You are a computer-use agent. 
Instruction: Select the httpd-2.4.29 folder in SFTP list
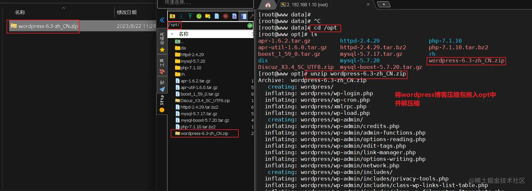[x=189, y=55]
